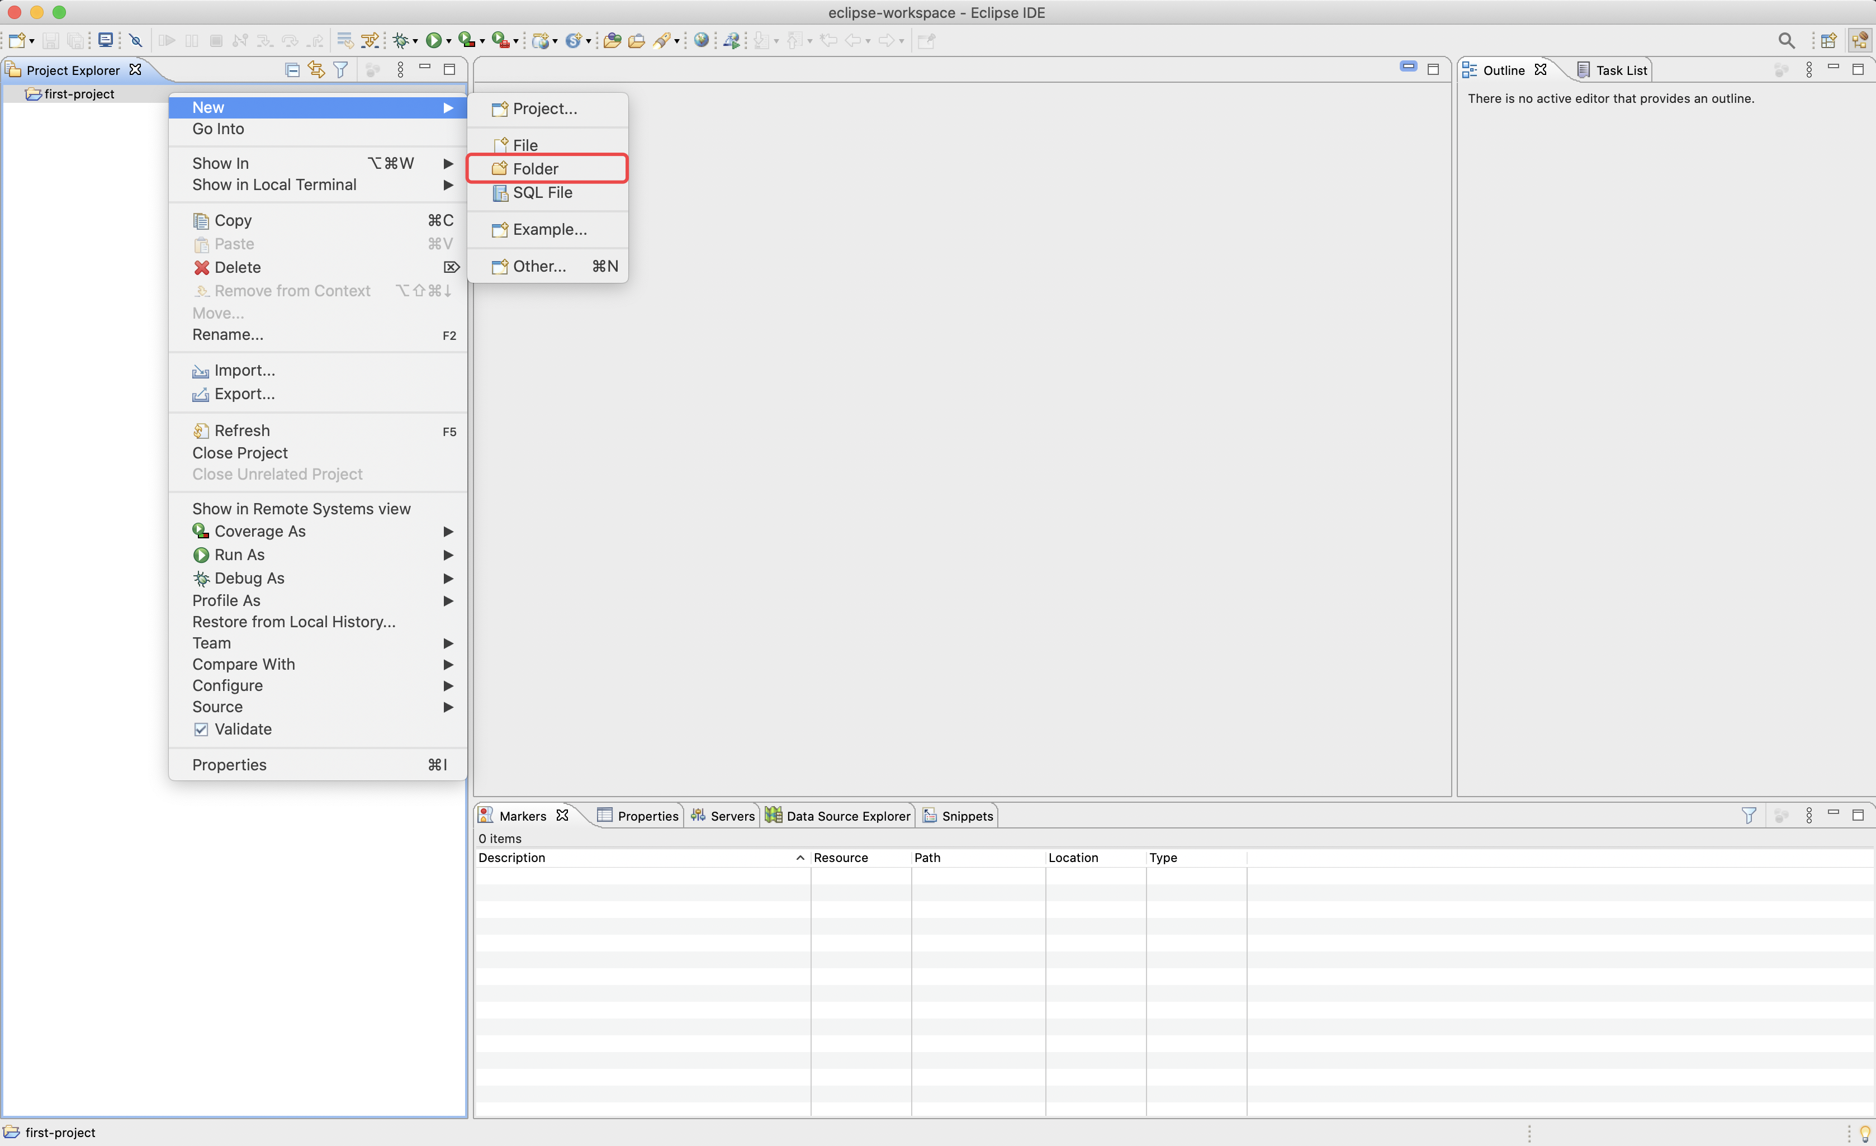Expand the Run As submenu
The height and width of the screenshot is (1146, 1876).
(x=318, y=555)
